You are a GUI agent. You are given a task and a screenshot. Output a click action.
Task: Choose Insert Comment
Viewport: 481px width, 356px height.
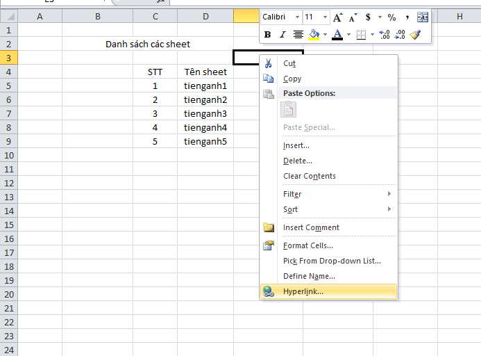pos(328,227)
